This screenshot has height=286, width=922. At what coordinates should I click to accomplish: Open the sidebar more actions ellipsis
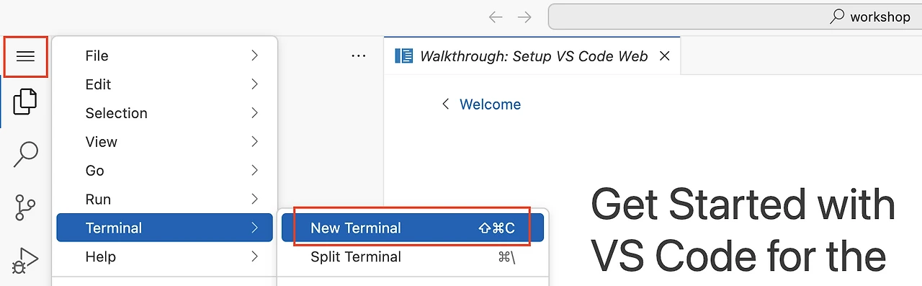point(359,56)
